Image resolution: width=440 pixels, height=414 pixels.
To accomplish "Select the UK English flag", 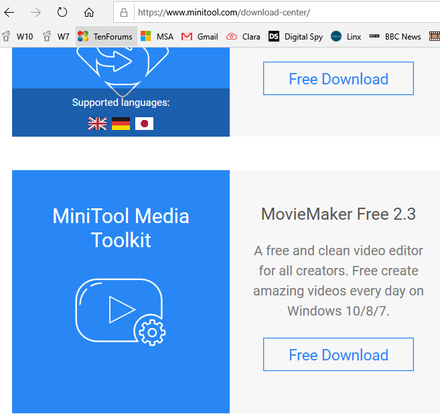I will coord(97,123).
